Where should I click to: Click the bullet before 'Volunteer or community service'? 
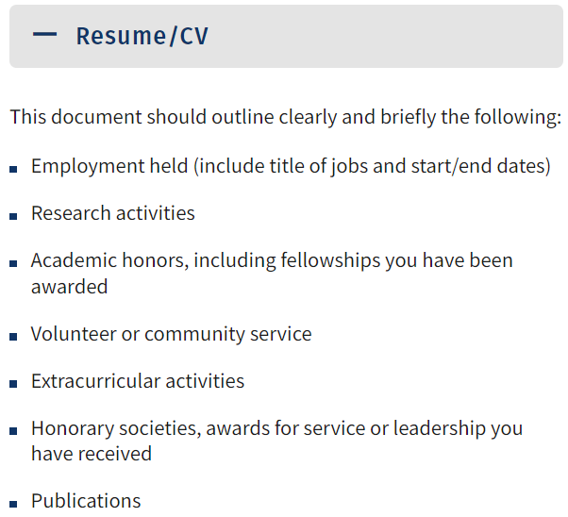point(13,337)
